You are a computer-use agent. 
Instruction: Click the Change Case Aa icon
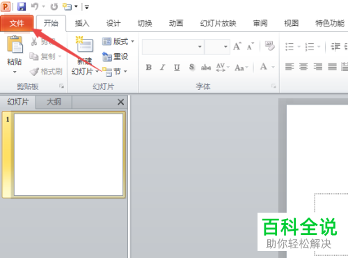pyautogui.click(x=239, y=68)
